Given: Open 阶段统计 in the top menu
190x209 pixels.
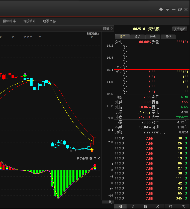Looking at the screenshot, I should click(x=29, y=21).
